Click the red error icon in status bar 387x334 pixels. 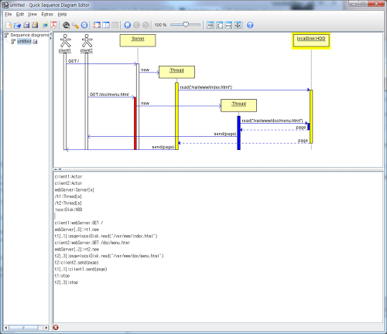point(56,327)
